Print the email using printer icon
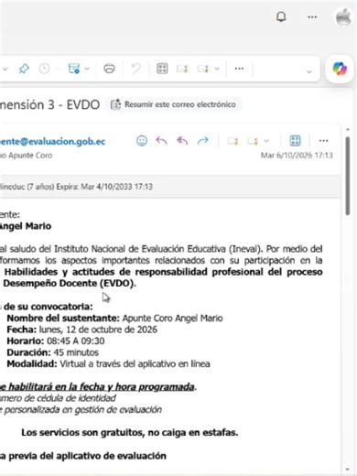Image resolution: width=357 pixels, height=476 pixels. 109,69
